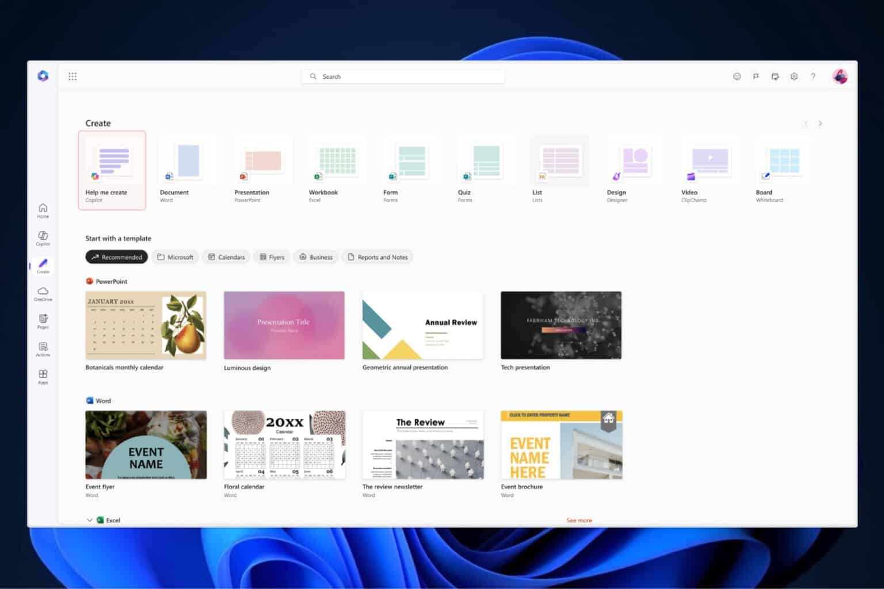Create a new Form
Screen dimensions: 884x589
pyautogui.click(x=411, y=170)
